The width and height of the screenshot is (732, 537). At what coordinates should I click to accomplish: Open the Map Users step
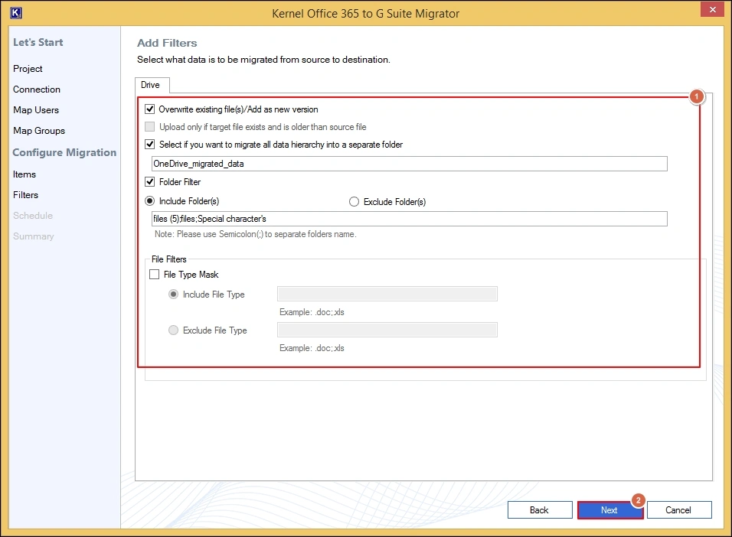tap(36, 110)
